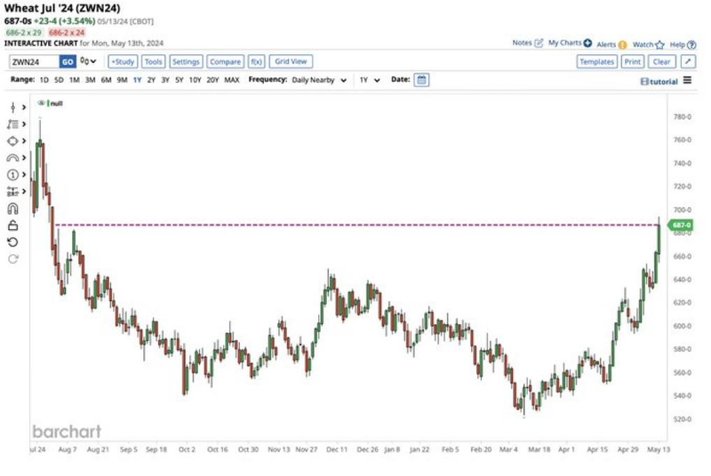
Task: Open the +Study button
Action: pyautogui.click(x=122, y=62)
